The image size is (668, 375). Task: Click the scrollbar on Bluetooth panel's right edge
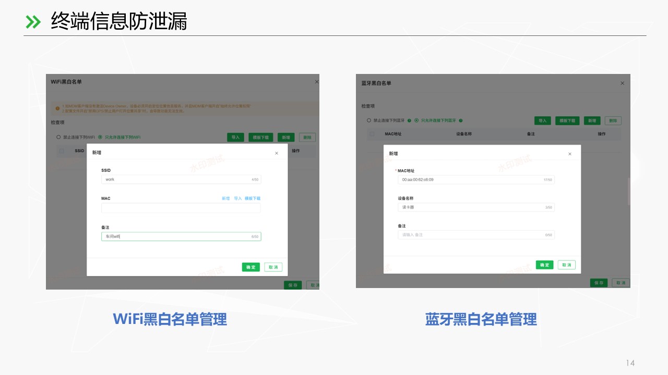click(629, 191)
